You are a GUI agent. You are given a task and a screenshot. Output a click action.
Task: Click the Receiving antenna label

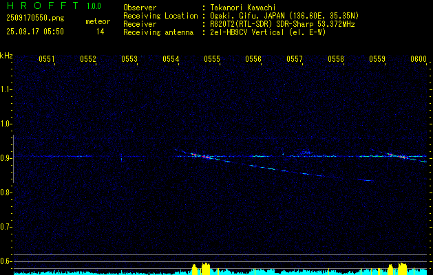point(158,32)
